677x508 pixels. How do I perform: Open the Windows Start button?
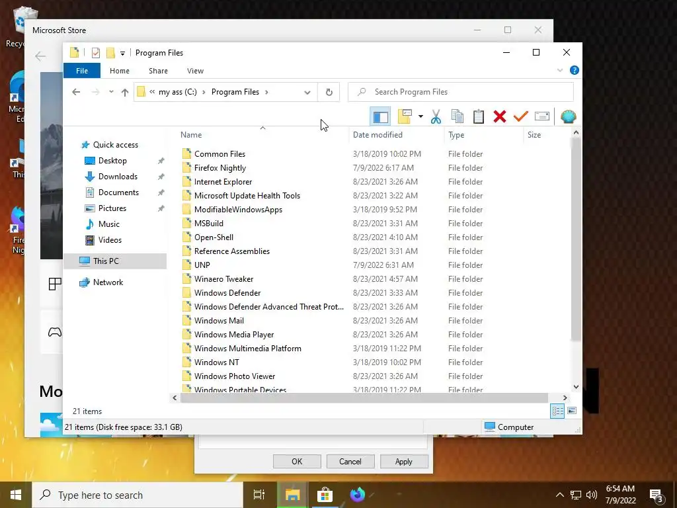16,495
